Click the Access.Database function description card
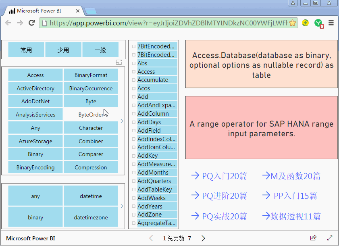The image size is (339, 246). pyautogui.click(x=261, y=64)
